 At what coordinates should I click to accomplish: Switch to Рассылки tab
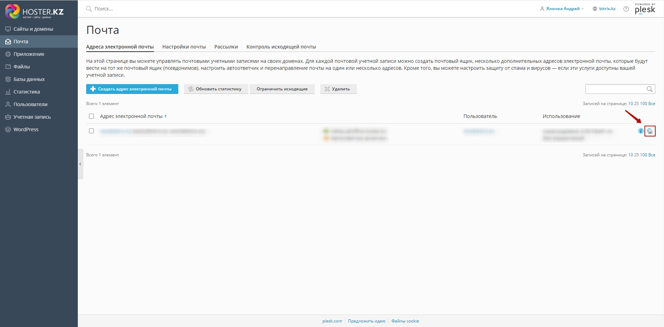click(x=226, y=47)
